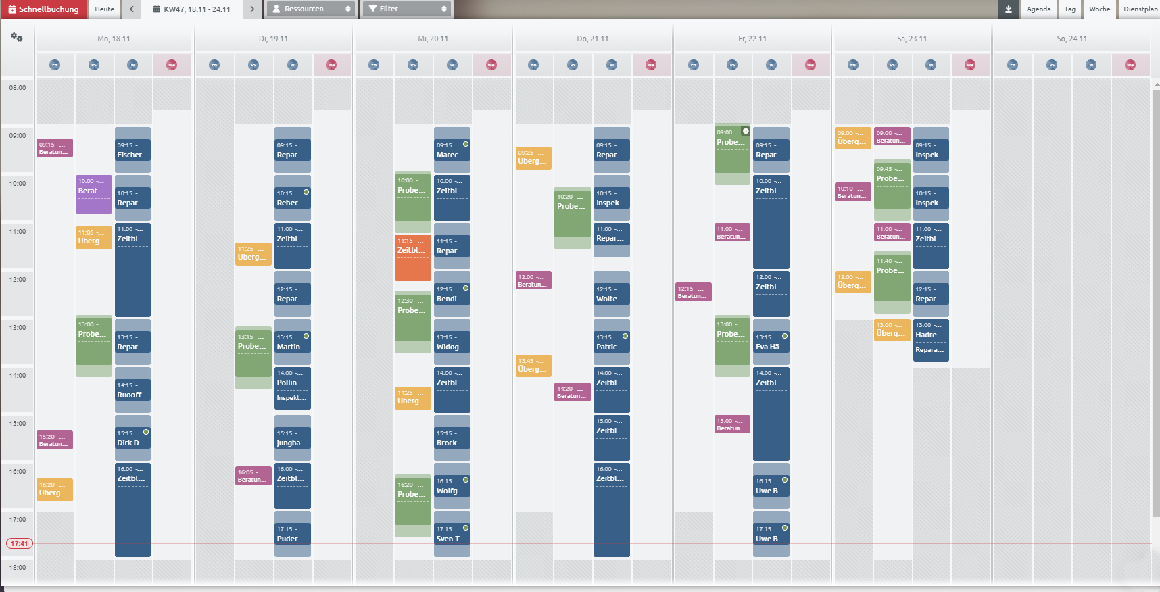Advance to next week with right chevron
This screenshot has width=1160, height=592.
(252, 9)
